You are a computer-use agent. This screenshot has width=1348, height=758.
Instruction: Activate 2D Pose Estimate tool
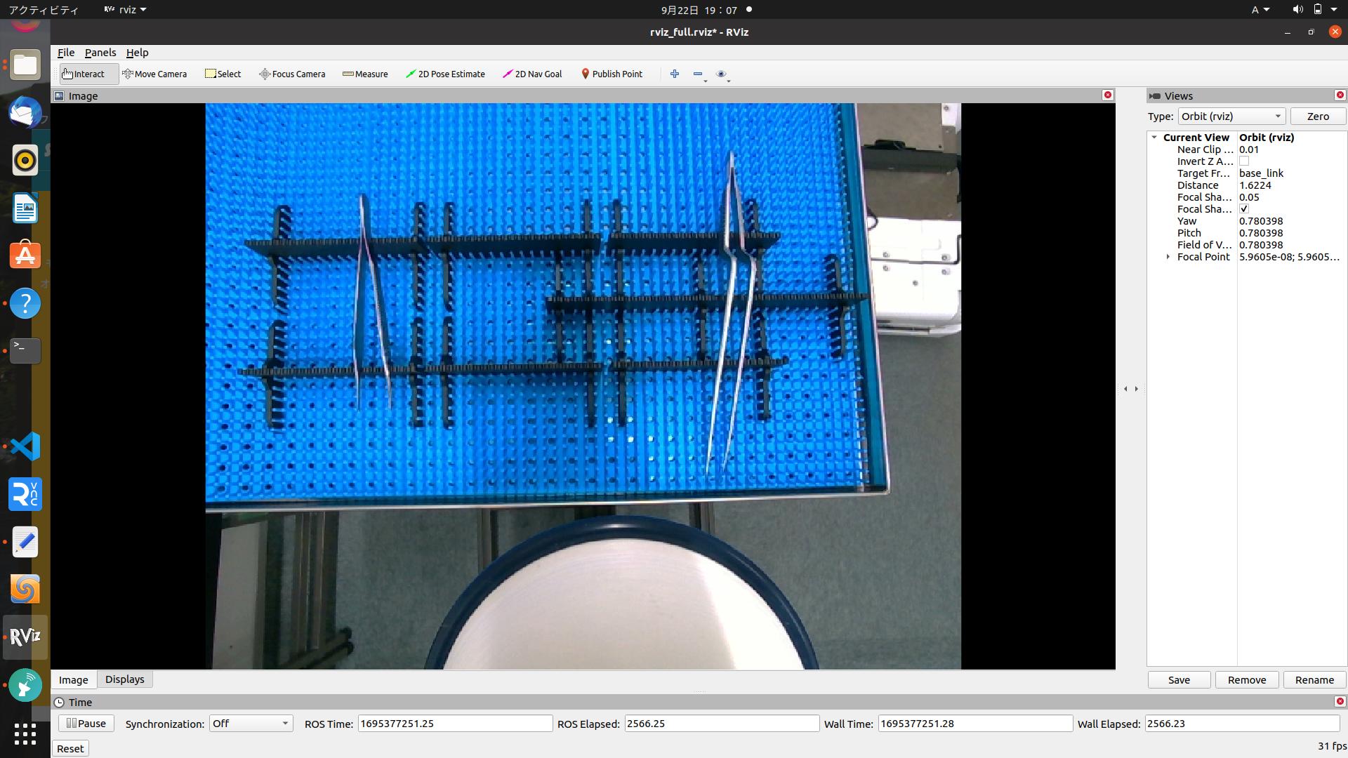tap(445, 74)
